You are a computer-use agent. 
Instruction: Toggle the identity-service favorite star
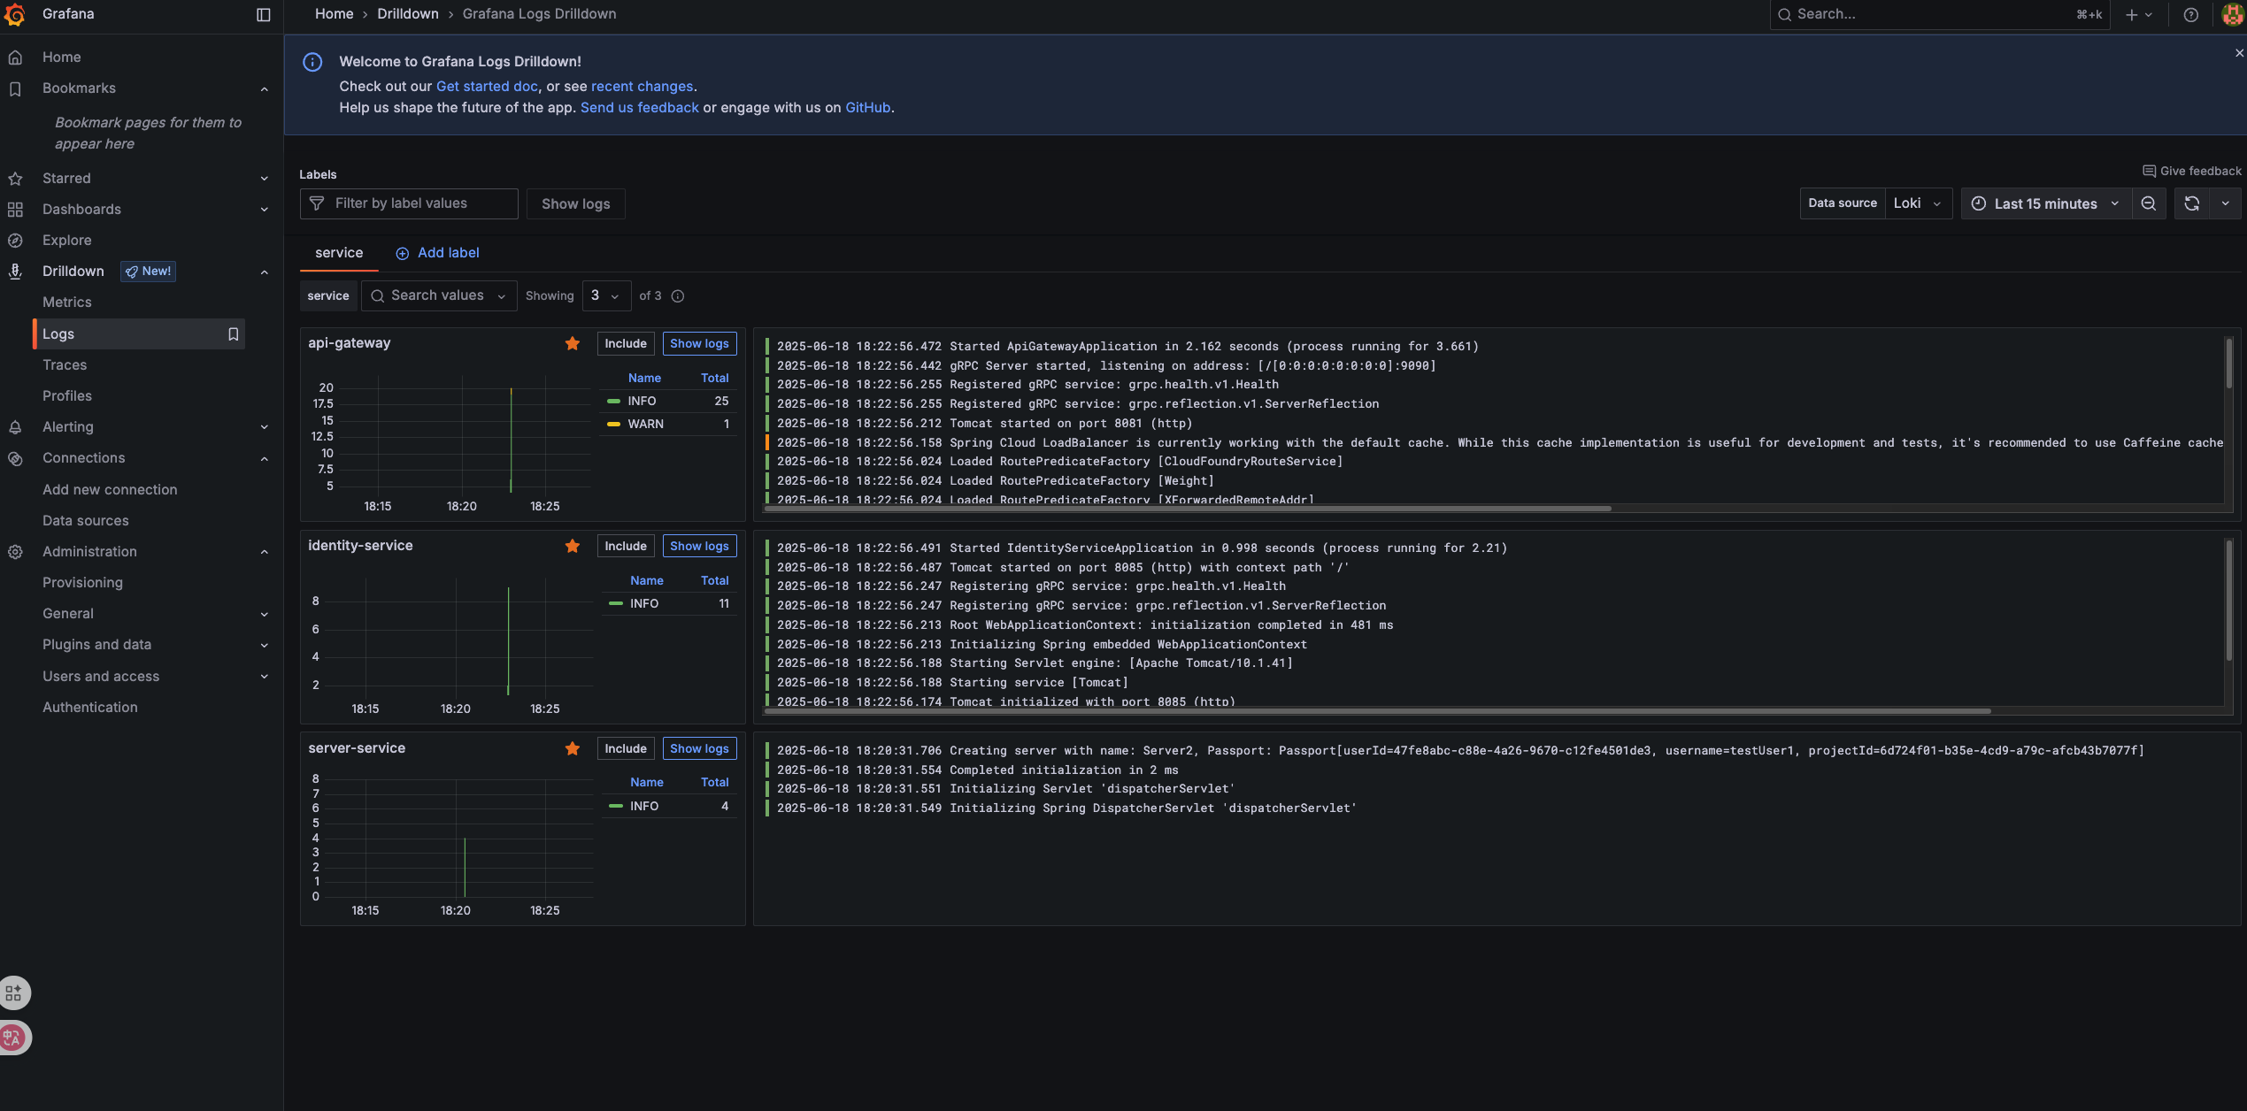point(573,546)
